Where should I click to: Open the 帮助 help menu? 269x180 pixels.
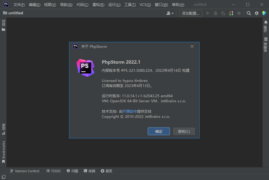177,4
